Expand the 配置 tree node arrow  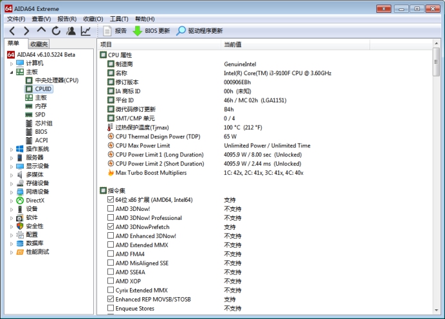(x=12, y=235)
